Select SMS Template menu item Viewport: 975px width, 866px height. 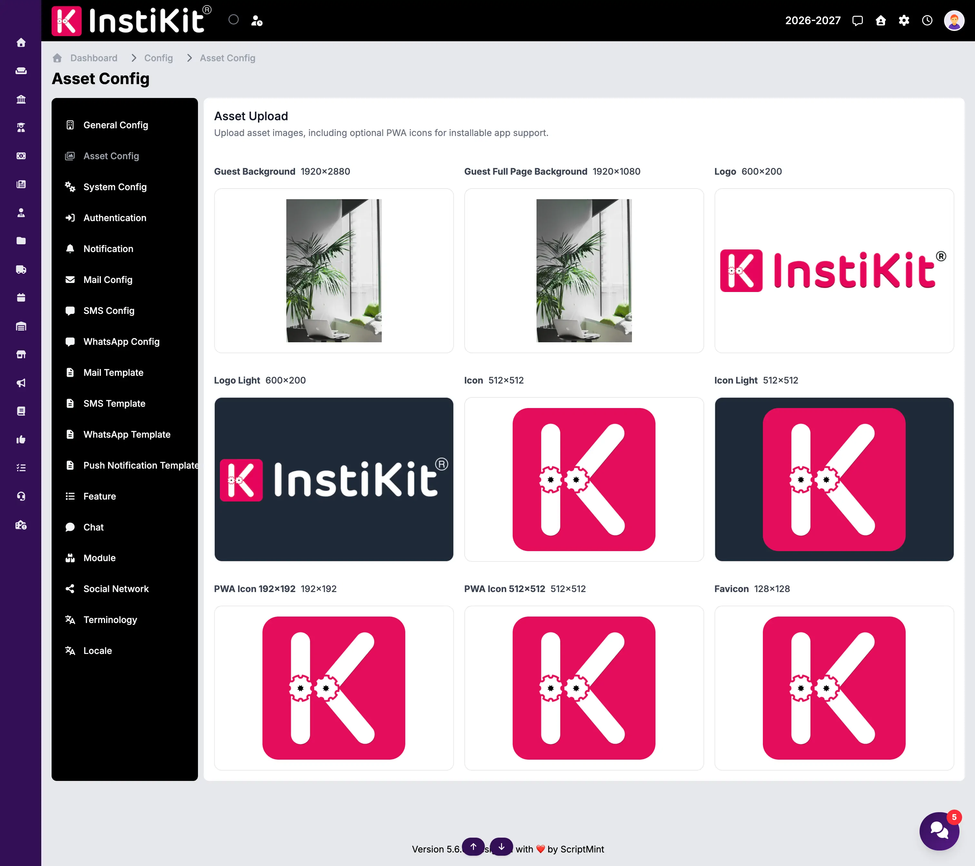coord(124,404)
